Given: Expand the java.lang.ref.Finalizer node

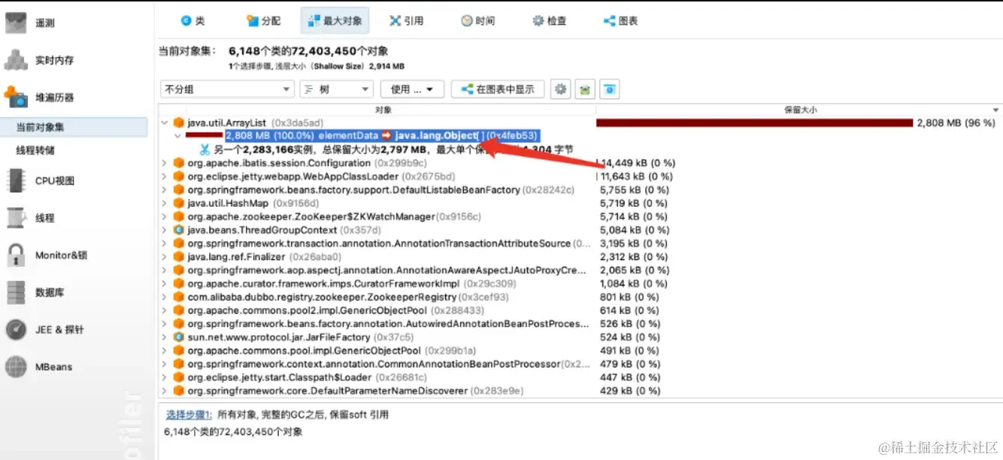Looking at the screenshot, I should 165,257.
